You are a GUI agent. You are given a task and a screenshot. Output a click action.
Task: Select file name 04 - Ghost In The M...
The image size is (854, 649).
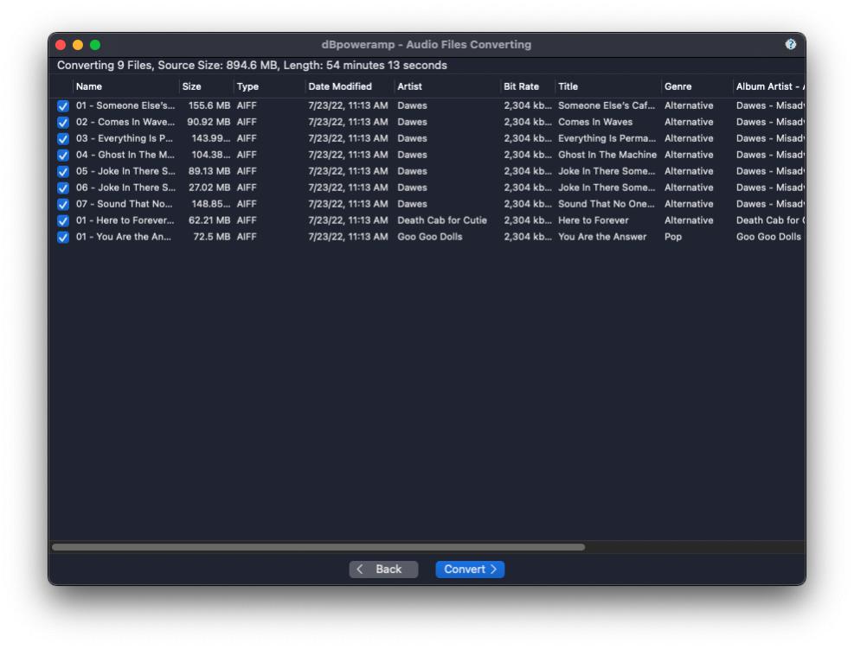coord(125,155)
